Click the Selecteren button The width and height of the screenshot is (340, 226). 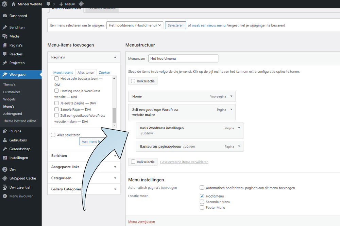pos(175,25)
